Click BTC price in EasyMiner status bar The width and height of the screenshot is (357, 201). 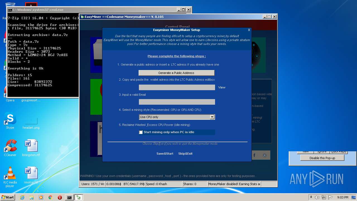coord(134,184)
